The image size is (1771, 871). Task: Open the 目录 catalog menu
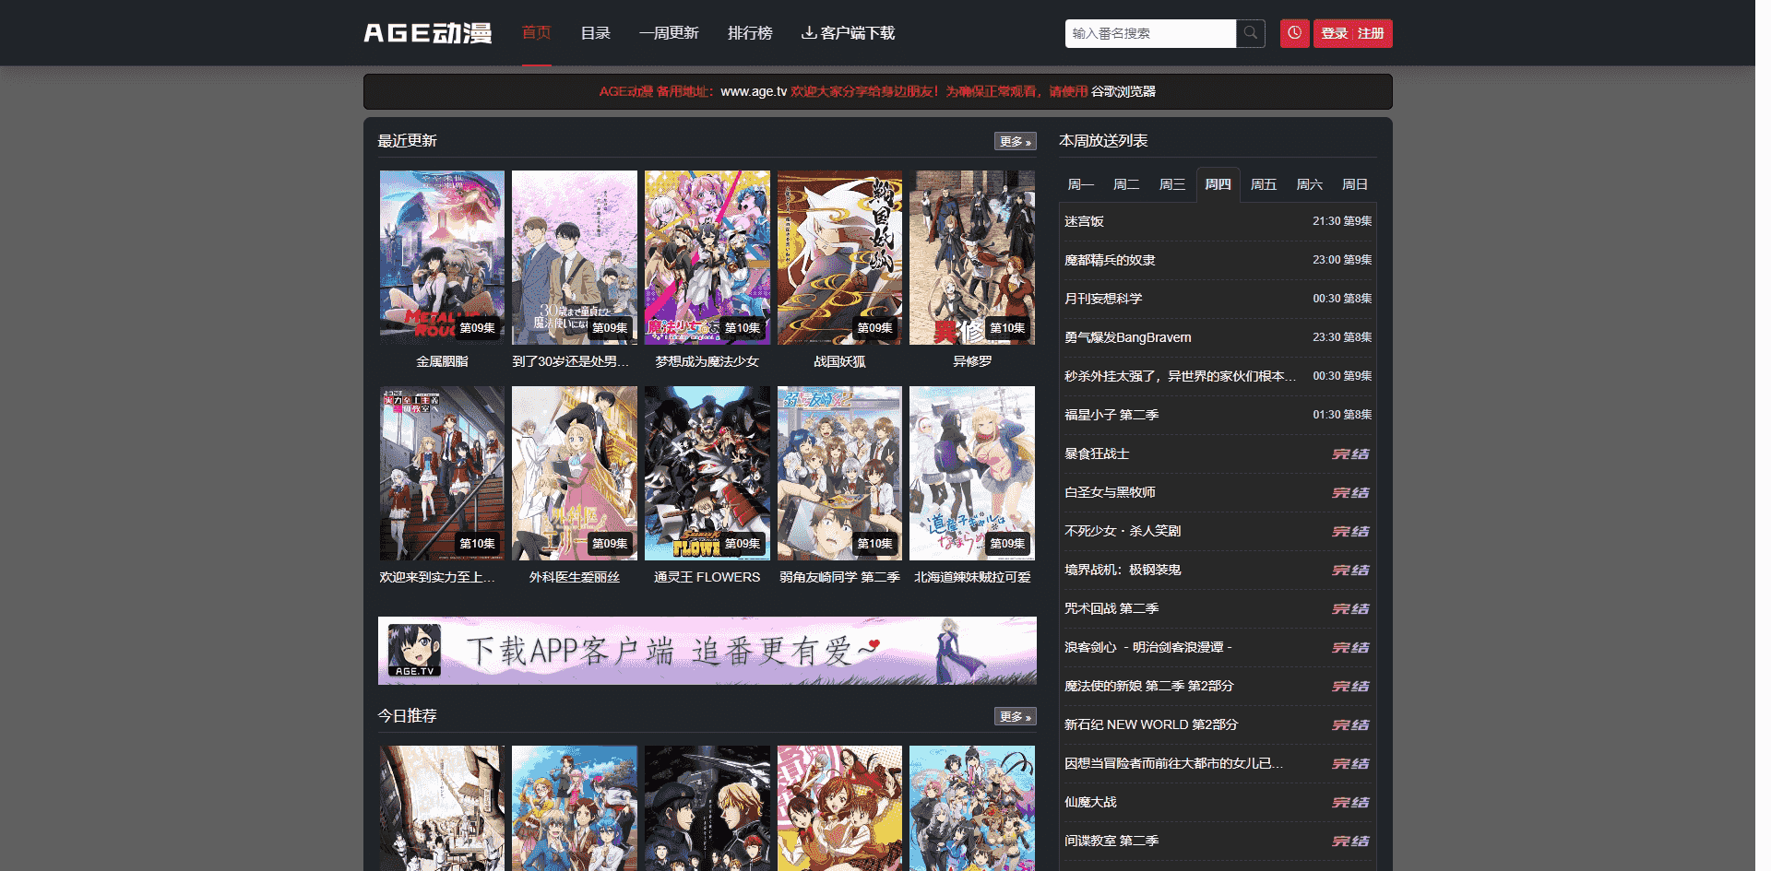(595, 33)
